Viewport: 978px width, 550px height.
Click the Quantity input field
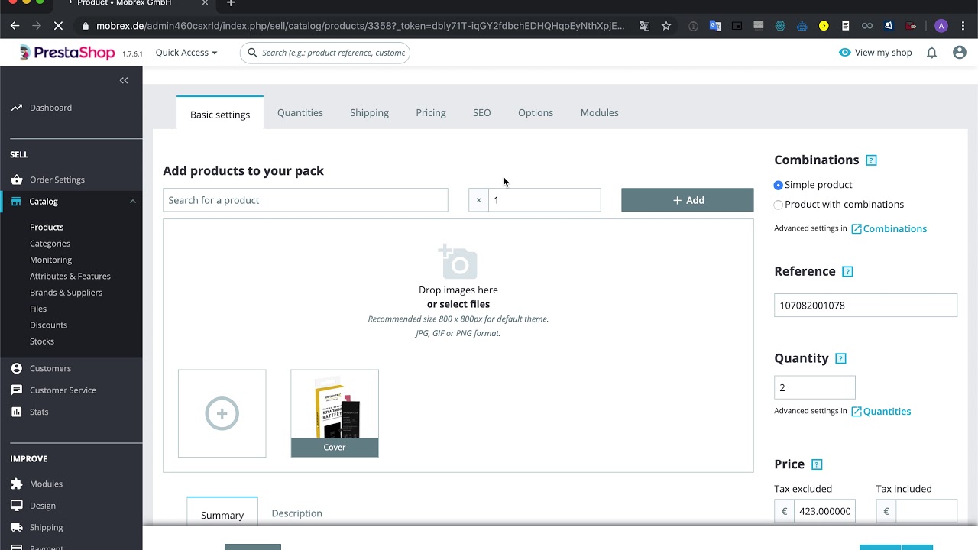pyautogui.click(x=814, y=388)
